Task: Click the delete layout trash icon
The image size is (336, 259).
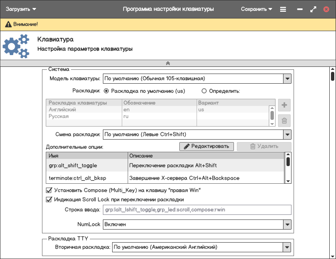Action: pos(284,121)
